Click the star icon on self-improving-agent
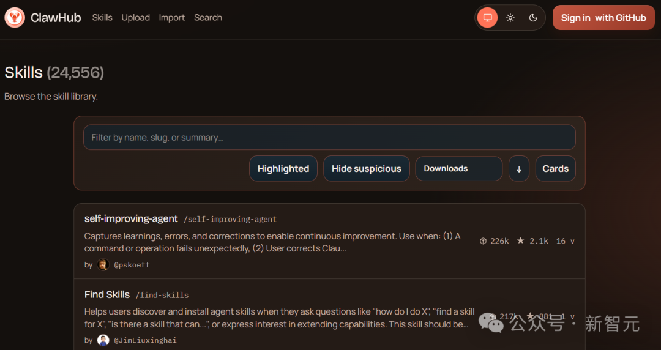The image size is (661, 350). pos(521,241)
